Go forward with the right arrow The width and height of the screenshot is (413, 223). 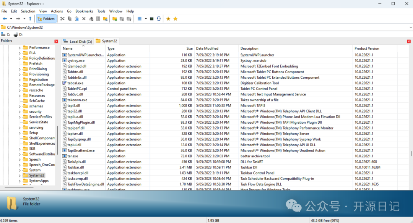coord(18,19)
